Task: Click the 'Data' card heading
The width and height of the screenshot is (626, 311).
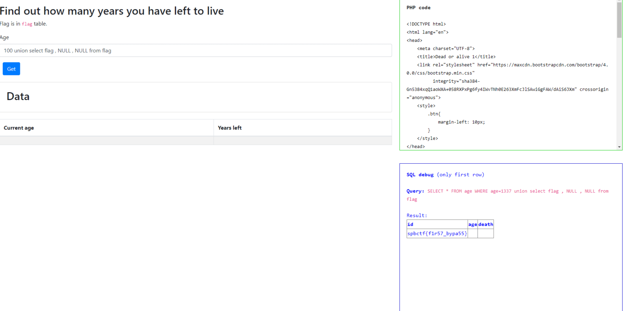Action: [18, 97]
